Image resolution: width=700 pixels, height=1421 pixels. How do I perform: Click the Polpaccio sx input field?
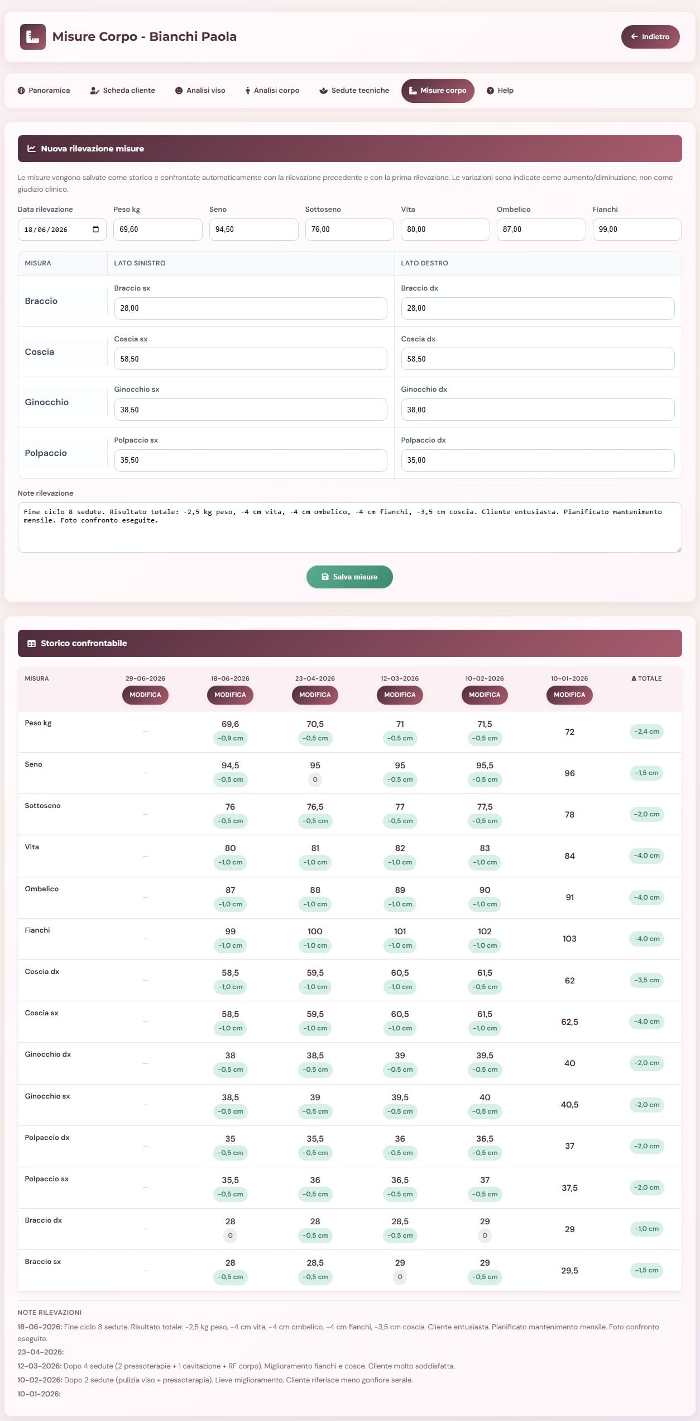click(x=251, y=460)
